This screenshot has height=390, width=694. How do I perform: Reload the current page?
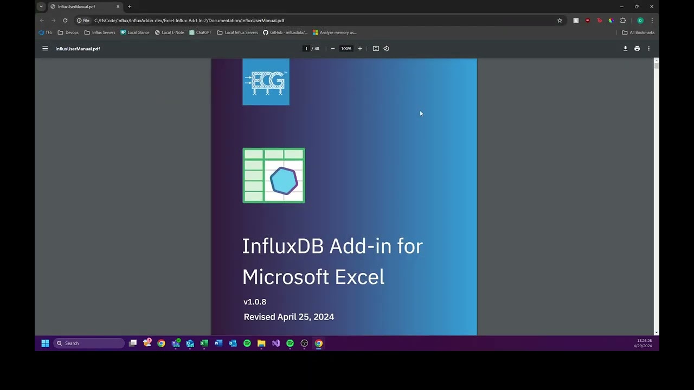[x=65, y=21]
